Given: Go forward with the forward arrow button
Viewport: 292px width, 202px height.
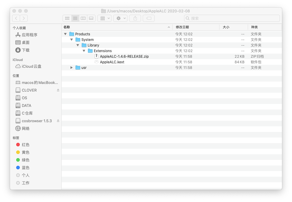Looking at the screenshot, I should [24, 18].
